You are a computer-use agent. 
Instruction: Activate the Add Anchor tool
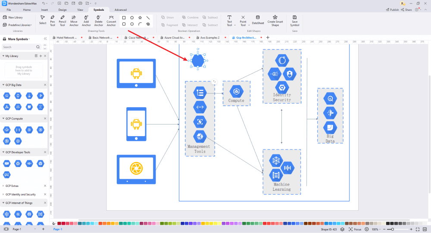click(86, 21)
